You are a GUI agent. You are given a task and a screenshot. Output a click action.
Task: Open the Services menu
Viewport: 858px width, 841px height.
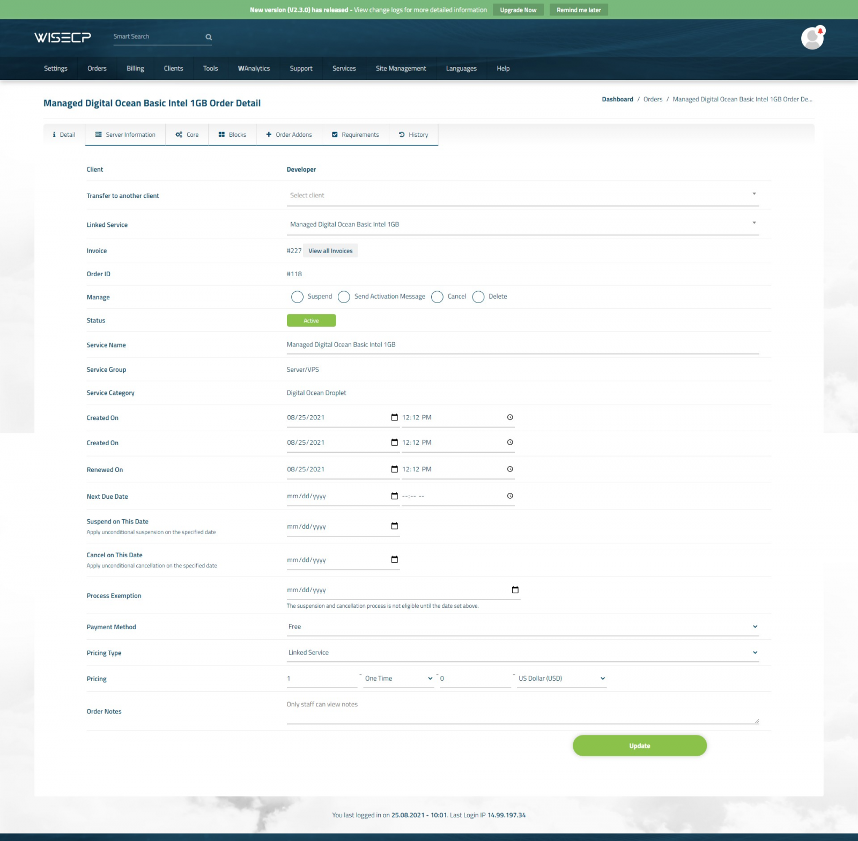point(344,69)
